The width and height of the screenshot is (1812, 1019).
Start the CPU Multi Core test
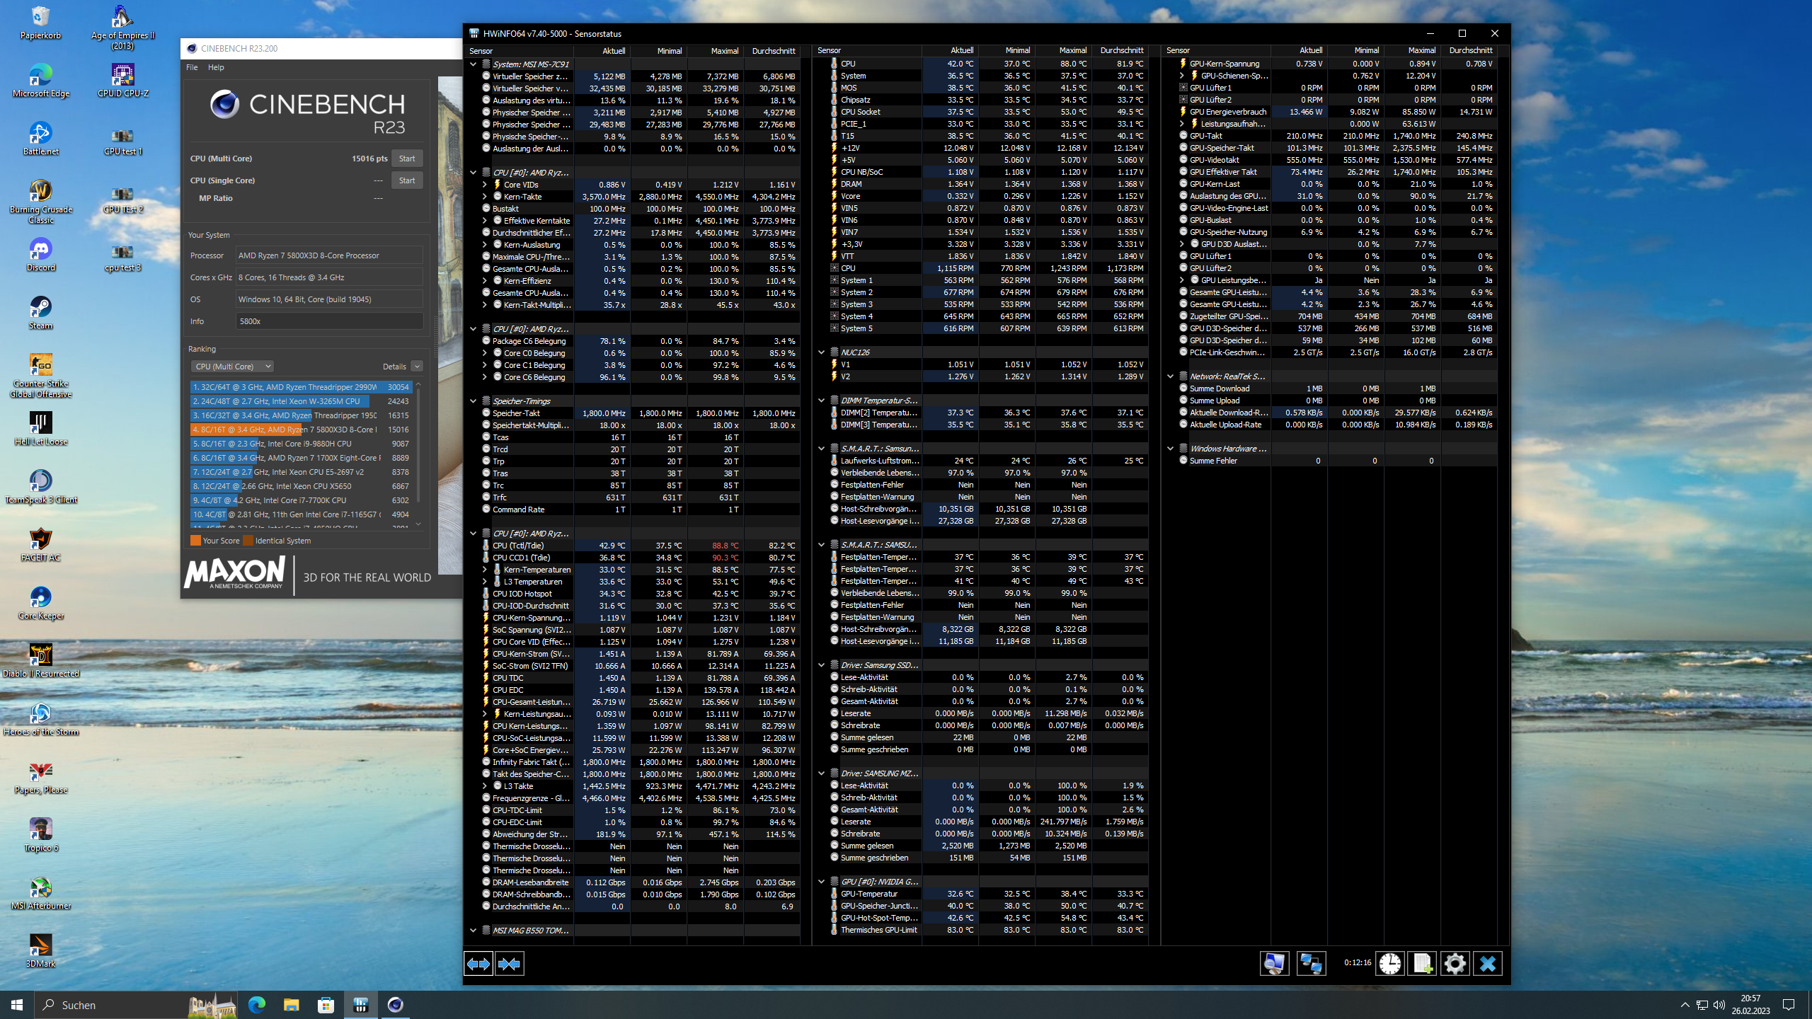(407, 159)
